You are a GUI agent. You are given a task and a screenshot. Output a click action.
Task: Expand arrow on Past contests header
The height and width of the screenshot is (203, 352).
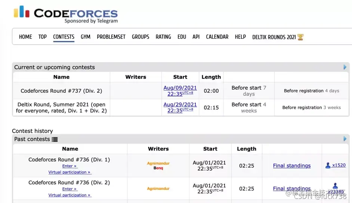345,139
